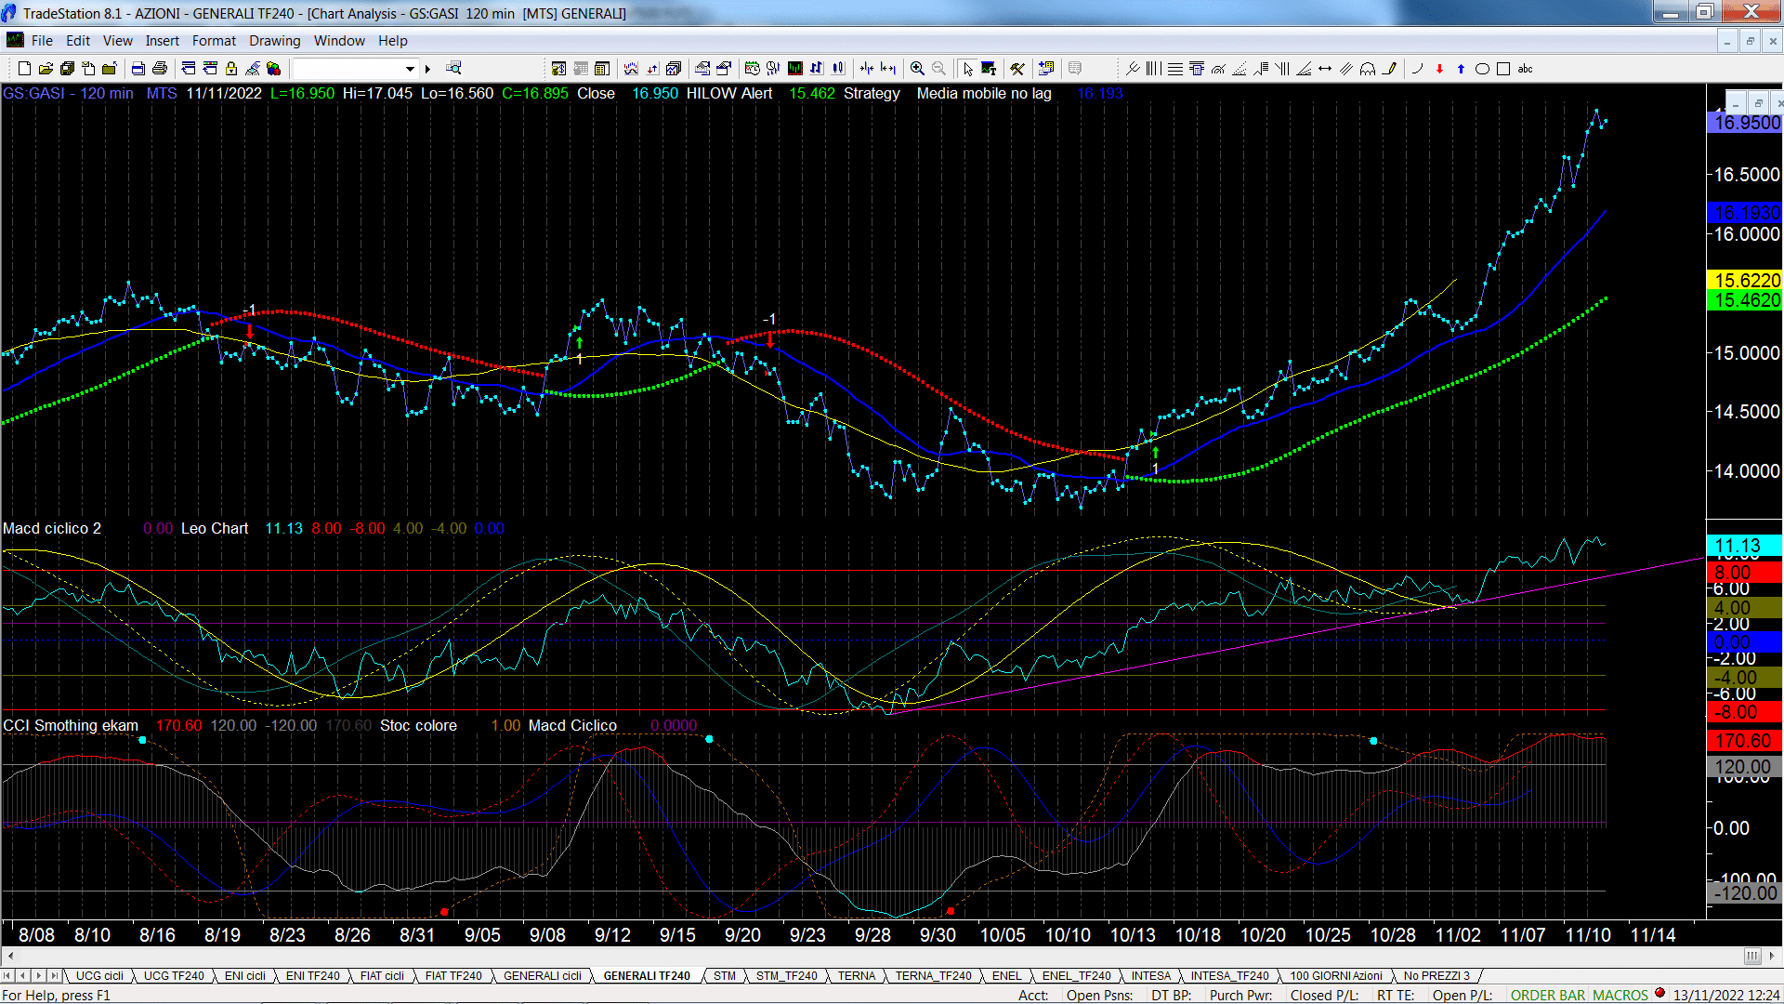Open the Window menu

tap(339, 41)
